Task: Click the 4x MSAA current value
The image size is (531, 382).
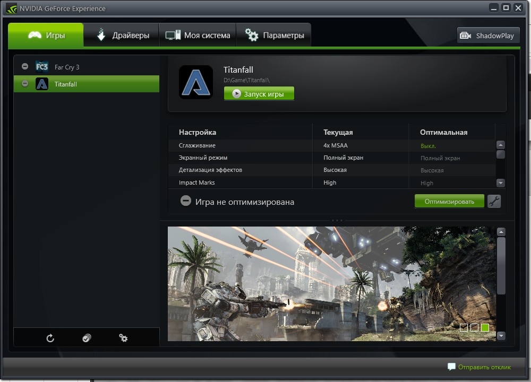Action: tap(335, 145)
